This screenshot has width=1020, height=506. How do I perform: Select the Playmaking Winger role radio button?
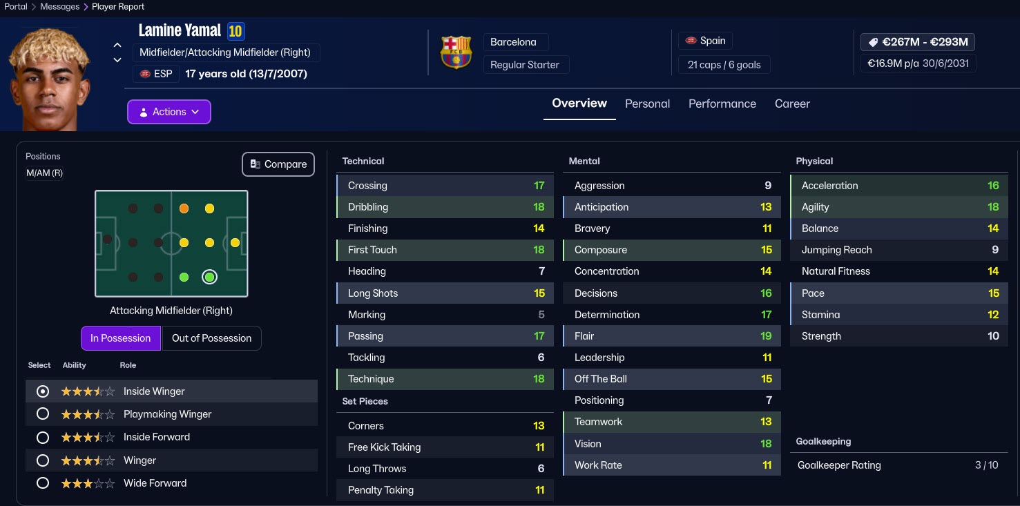[x=43, y=414]
